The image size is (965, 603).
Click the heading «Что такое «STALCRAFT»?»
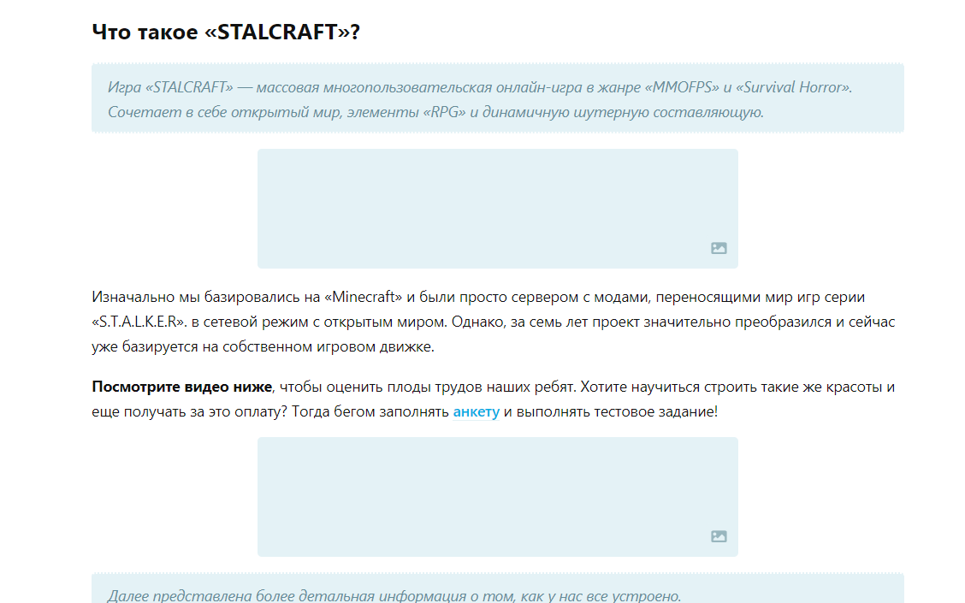pyautogui.click(x=226, y=32)
